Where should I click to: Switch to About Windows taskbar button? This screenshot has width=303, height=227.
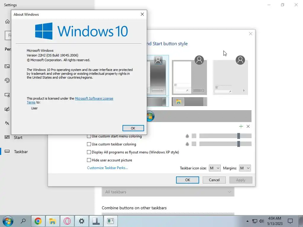point(111,221)
